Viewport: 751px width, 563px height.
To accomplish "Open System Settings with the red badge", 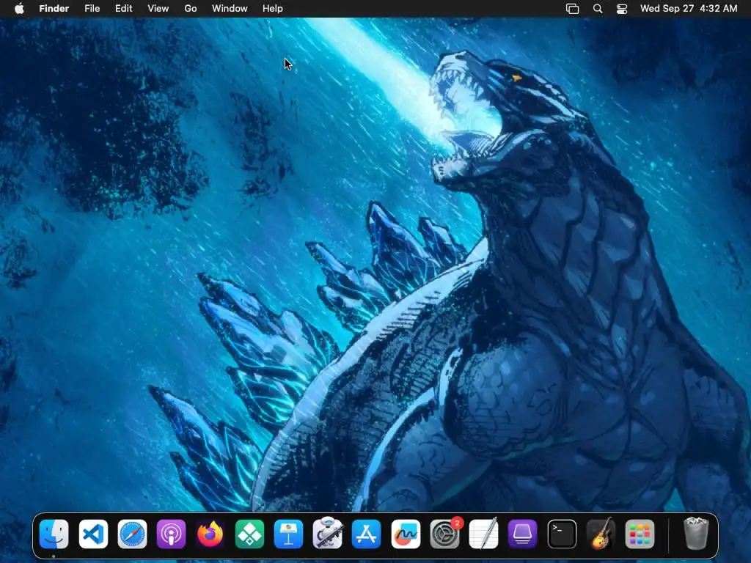I will click(445, 534).
